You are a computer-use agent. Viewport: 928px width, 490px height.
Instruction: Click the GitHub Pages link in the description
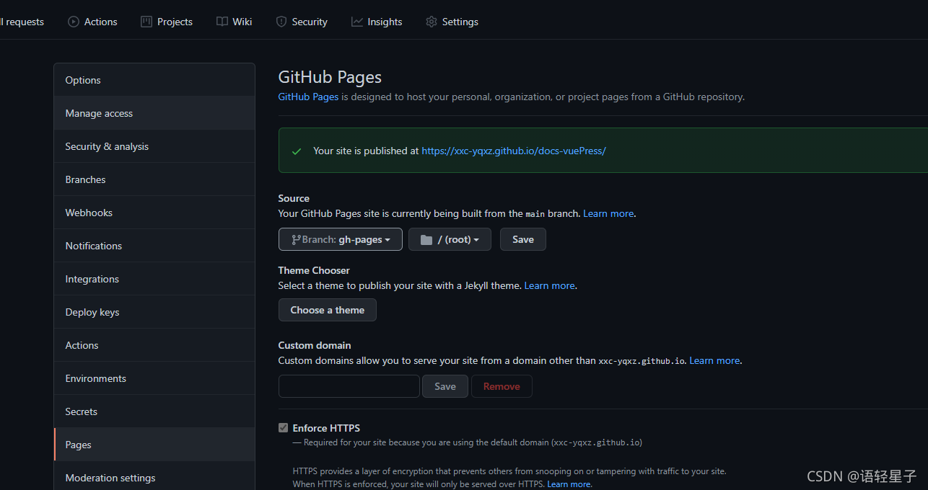point(308,97)
